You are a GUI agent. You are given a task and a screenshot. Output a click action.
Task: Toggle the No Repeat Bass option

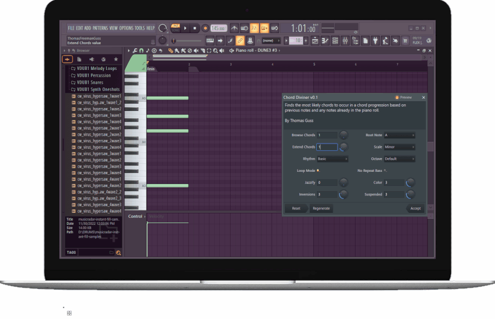386,171
